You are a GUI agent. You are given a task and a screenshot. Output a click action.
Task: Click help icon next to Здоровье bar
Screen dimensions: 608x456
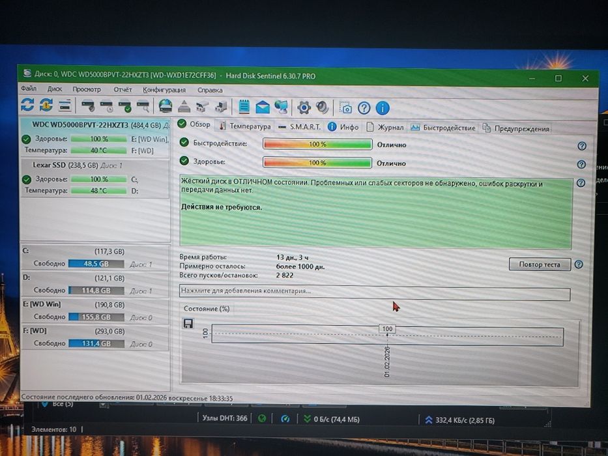coord(581,164)
